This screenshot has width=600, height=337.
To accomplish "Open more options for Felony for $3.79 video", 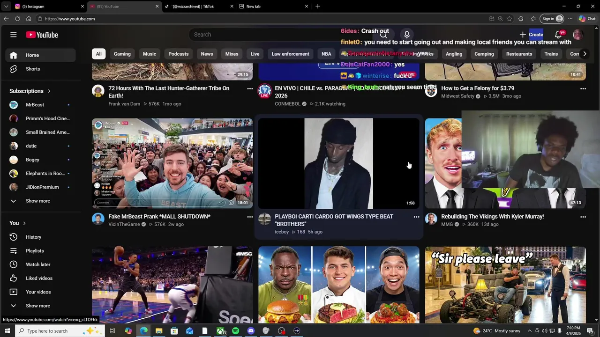I will [x=583, y=88].
